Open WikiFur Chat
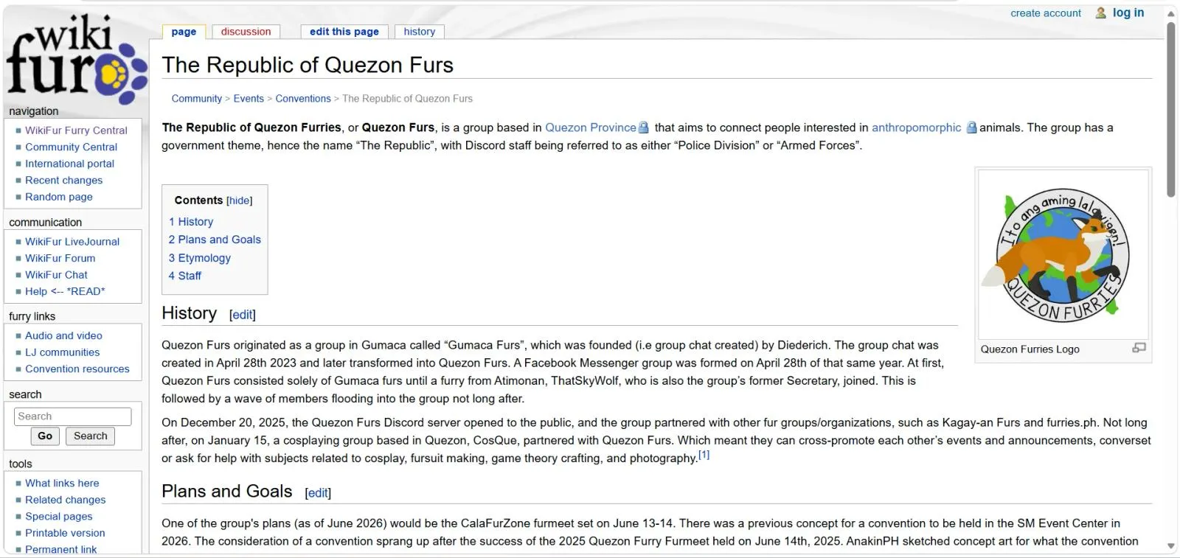This screenshot has height=558, width=1180. pyautogui.click(x=56, y=275)
